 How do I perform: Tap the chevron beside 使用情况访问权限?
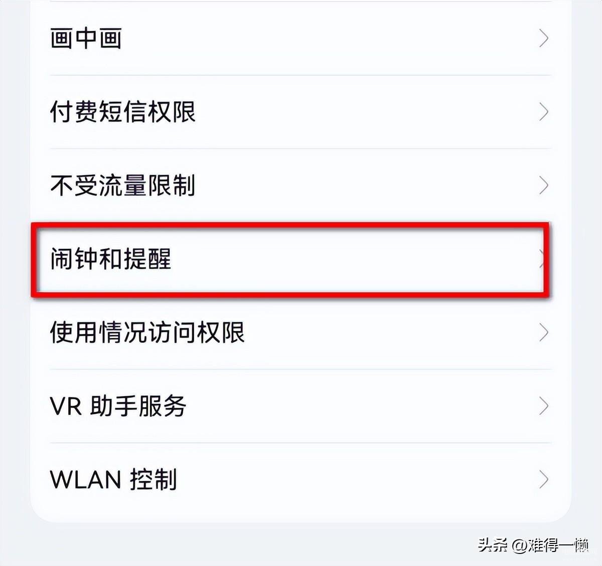(543, 333)
